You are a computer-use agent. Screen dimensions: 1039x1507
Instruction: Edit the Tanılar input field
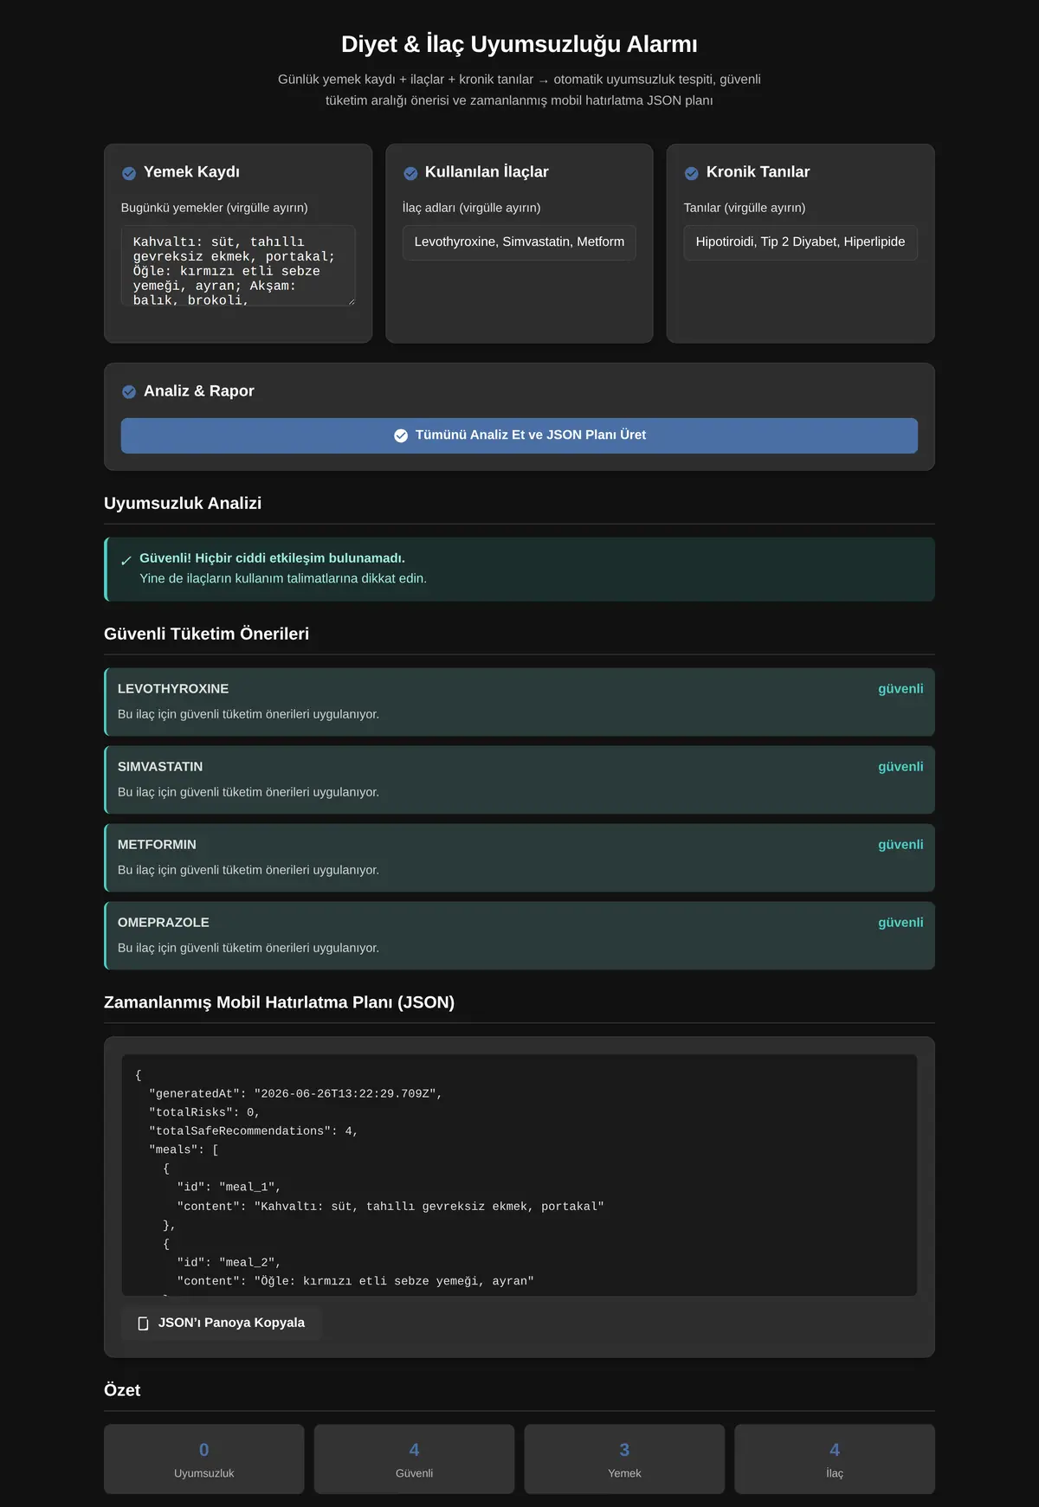click(x=801, y=242)
